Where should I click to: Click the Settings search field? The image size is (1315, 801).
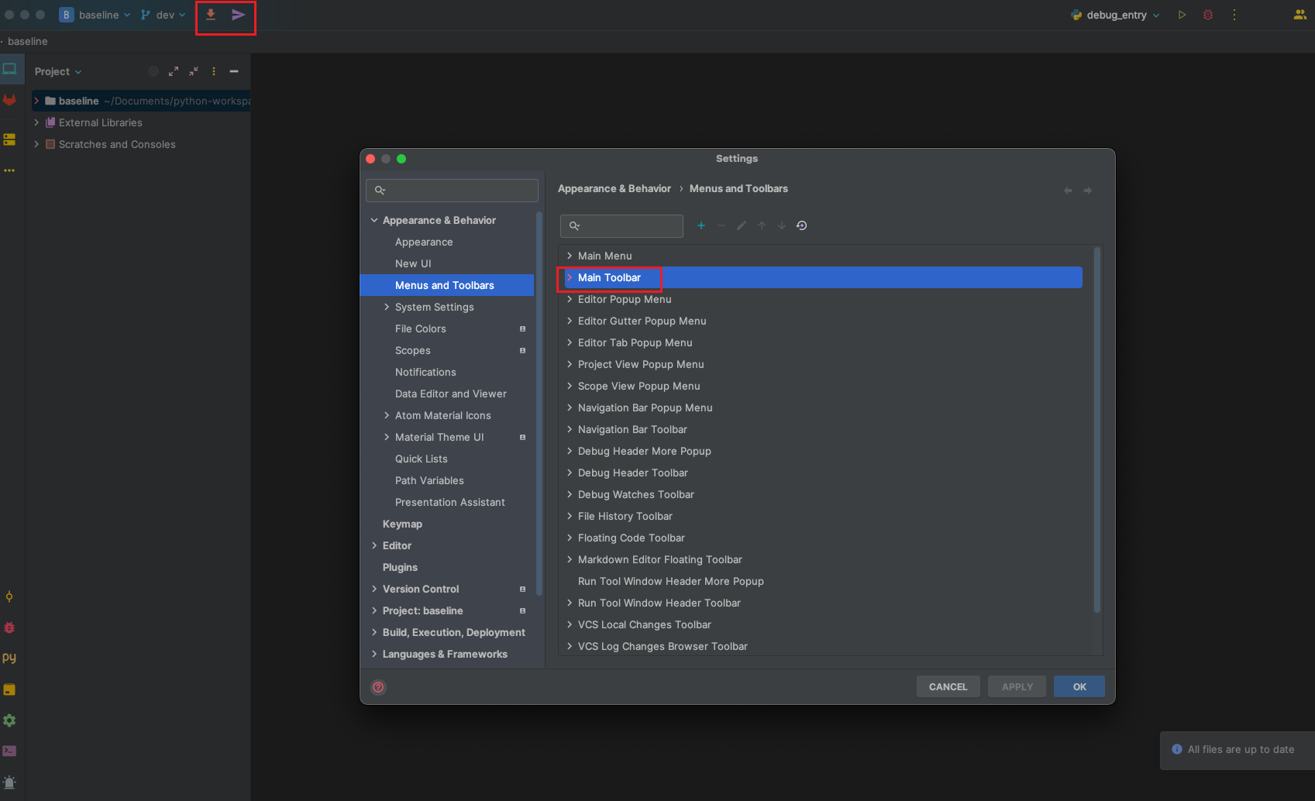coord(452,191)
